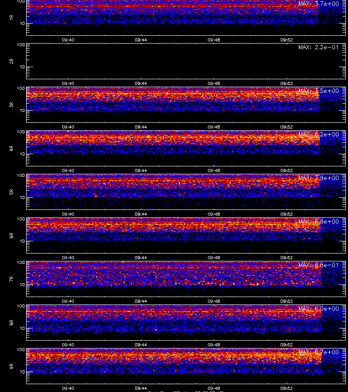Viewport: 348px width, 392px height.
Task: Select the MAX: 6.7e+00 annotation
Action: (x=318, y=352)
